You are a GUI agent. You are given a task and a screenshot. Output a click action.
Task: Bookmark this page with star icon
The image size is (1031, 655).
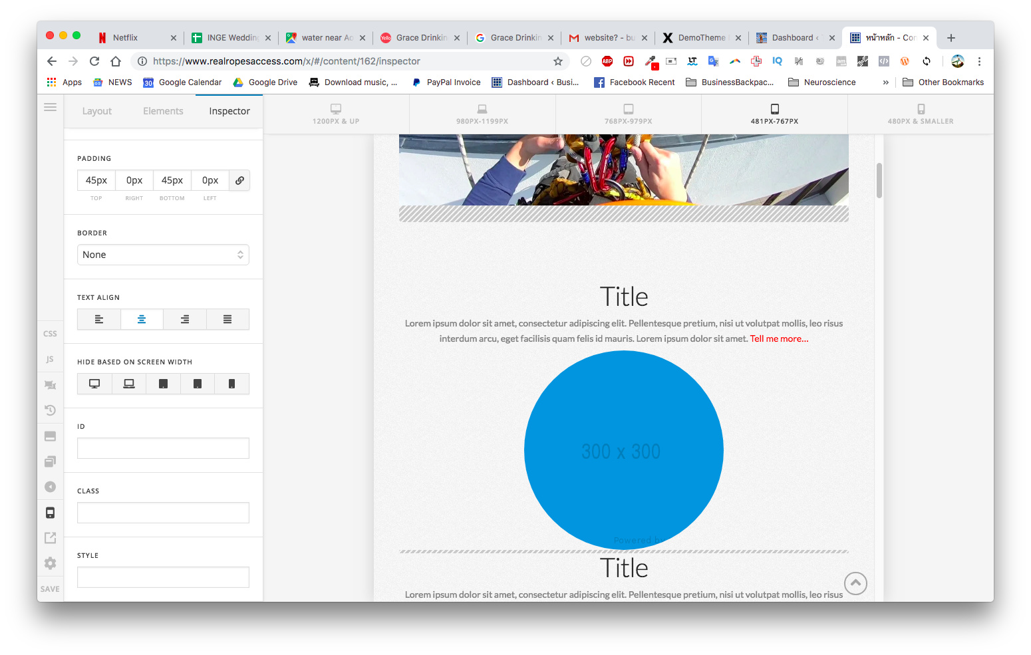tap(558, 61)
